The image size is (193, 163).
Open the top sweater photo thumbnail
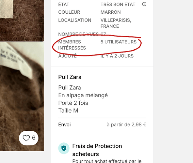point(22,21)
